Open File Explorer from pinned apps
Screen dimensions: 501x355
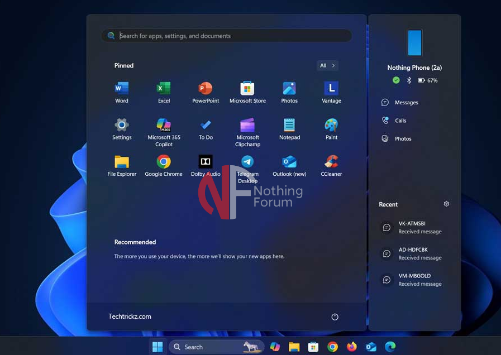(122, 166)
